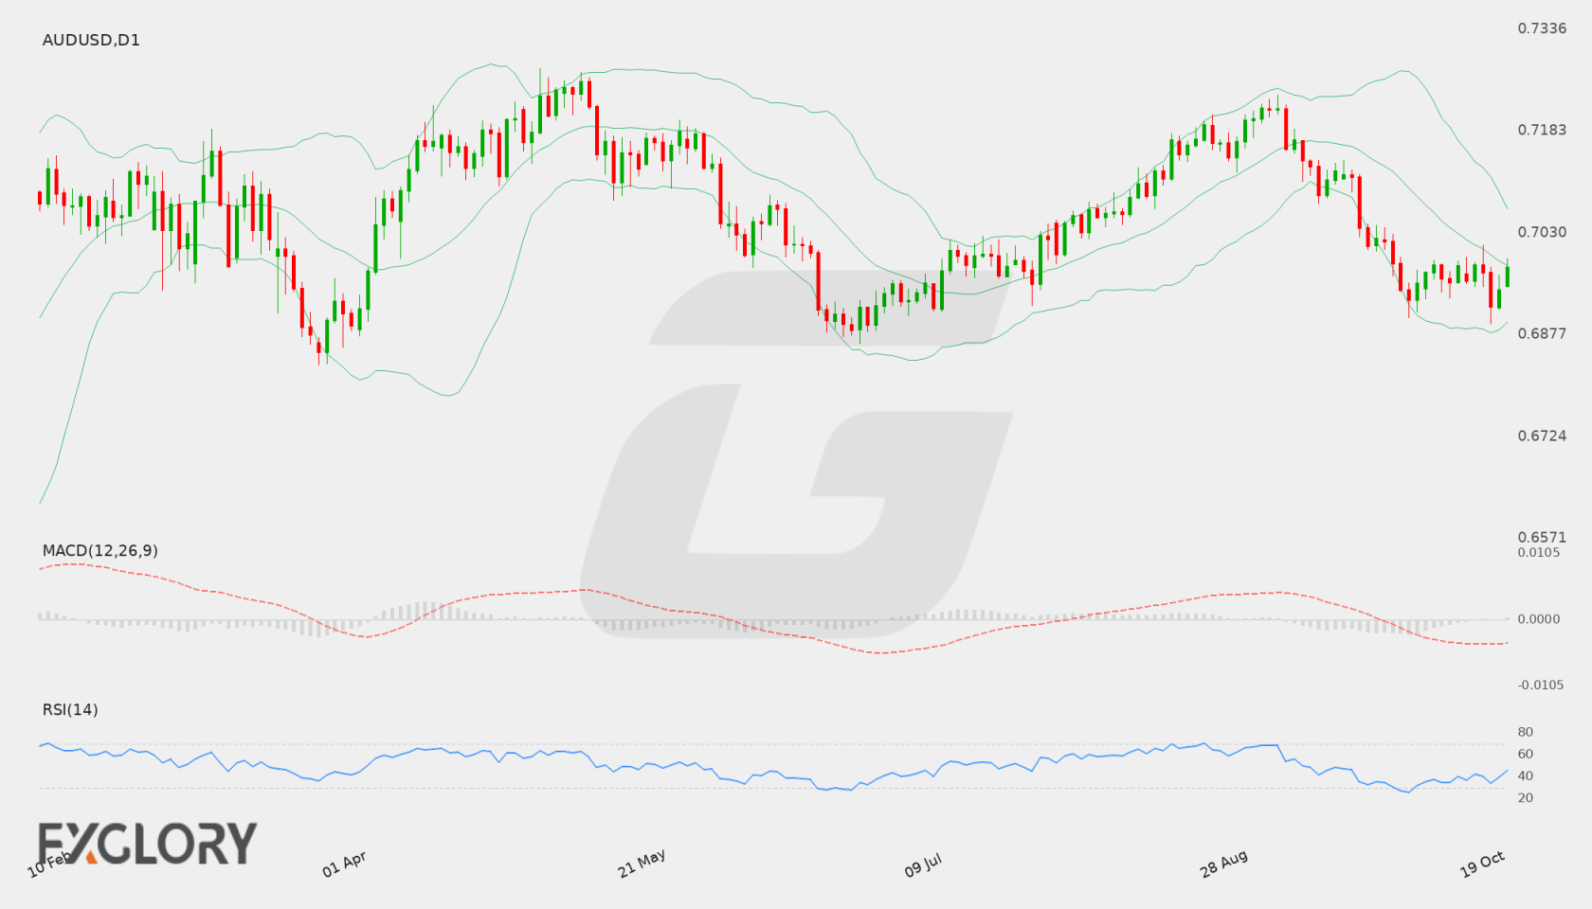Image resolution: width=1592 pixels, height=909 pixels.
Task: Click the 09 Jul date label
Action: [x=923, y=864]
